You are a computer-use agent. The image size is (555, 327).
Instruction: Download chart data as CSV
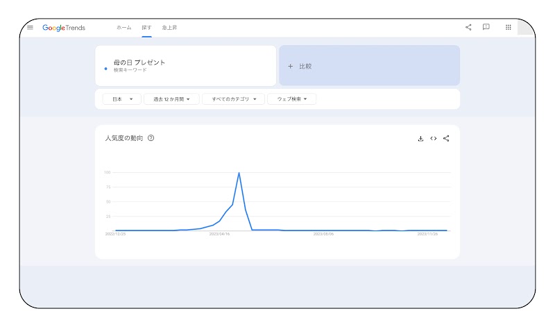tap(420, 139)
